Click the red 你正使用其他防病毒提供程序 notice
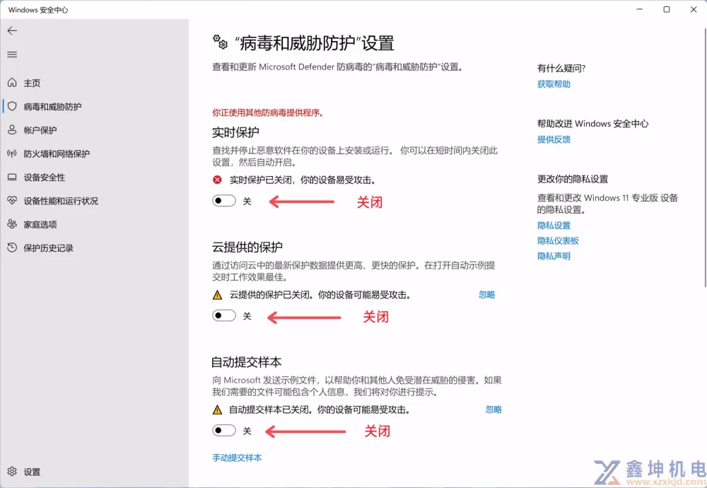 tap(268, 112)
